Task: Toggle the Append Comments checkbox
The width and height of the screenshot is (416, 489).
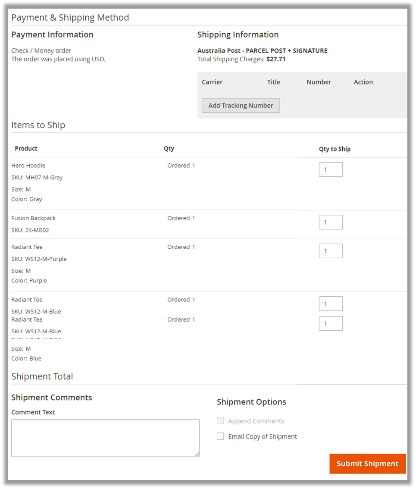Action: click(220, 421)
